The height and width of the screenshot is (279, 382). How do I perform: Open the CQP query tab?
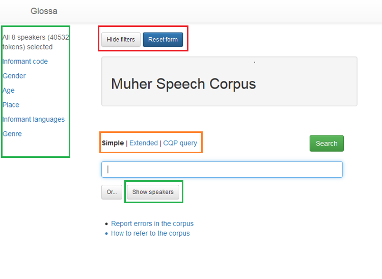click(180, 143)
